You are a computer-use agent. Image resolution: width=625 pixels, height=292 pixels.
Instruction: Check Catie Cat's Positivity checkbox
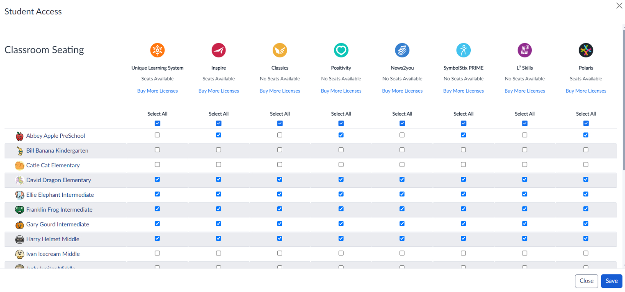tap(341, 164)
